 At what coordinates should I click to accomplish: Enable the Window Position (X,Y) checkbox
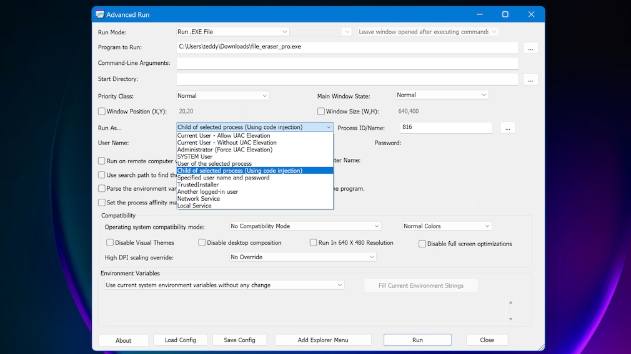(102, 112)
